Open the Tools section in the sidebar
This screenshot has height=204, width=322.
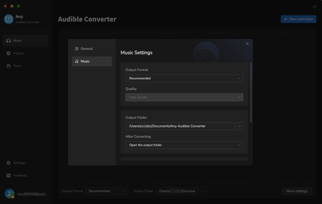pyautogui.click(x=26, y=66)
